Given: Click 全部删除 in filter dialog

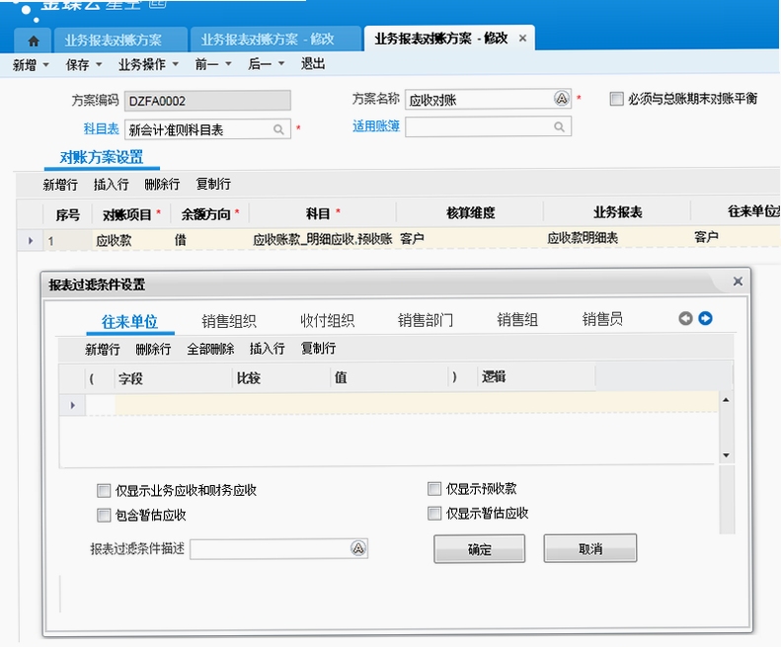Looking at the screenshot, I should click(x=210, y=349).
